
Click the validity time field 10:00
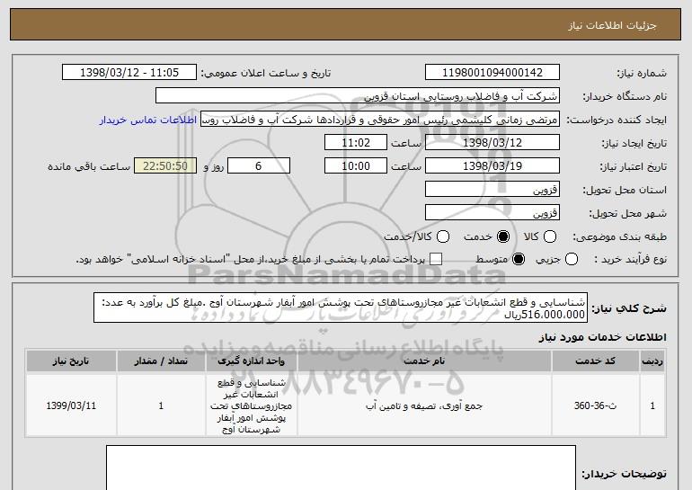[x=356, y=166]
